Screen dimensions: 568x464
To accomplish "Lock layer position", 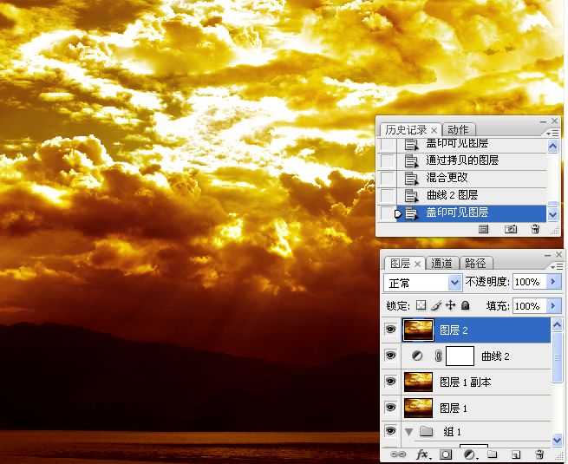I will click(x=450, y=305).
